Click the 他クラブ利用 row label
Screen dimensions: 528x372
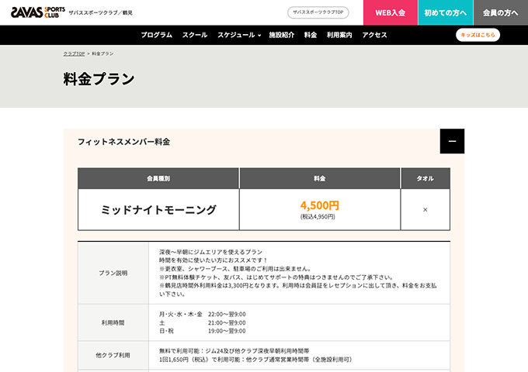(x=113, y=355)
